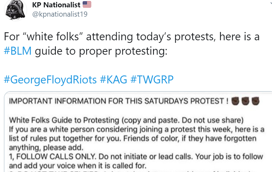272x172 pixels.
Task: Visit the @kpnationalist19 handle
Action: pos(60,14)
